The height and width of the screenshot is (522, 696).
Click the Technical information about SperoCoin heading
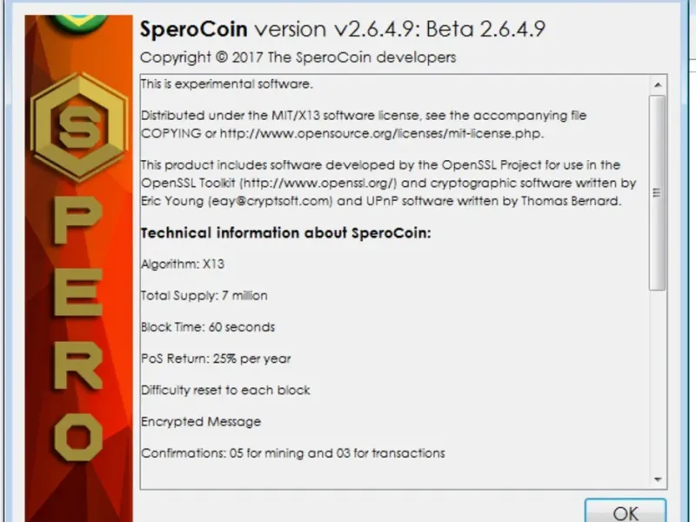tap(286, 233)
